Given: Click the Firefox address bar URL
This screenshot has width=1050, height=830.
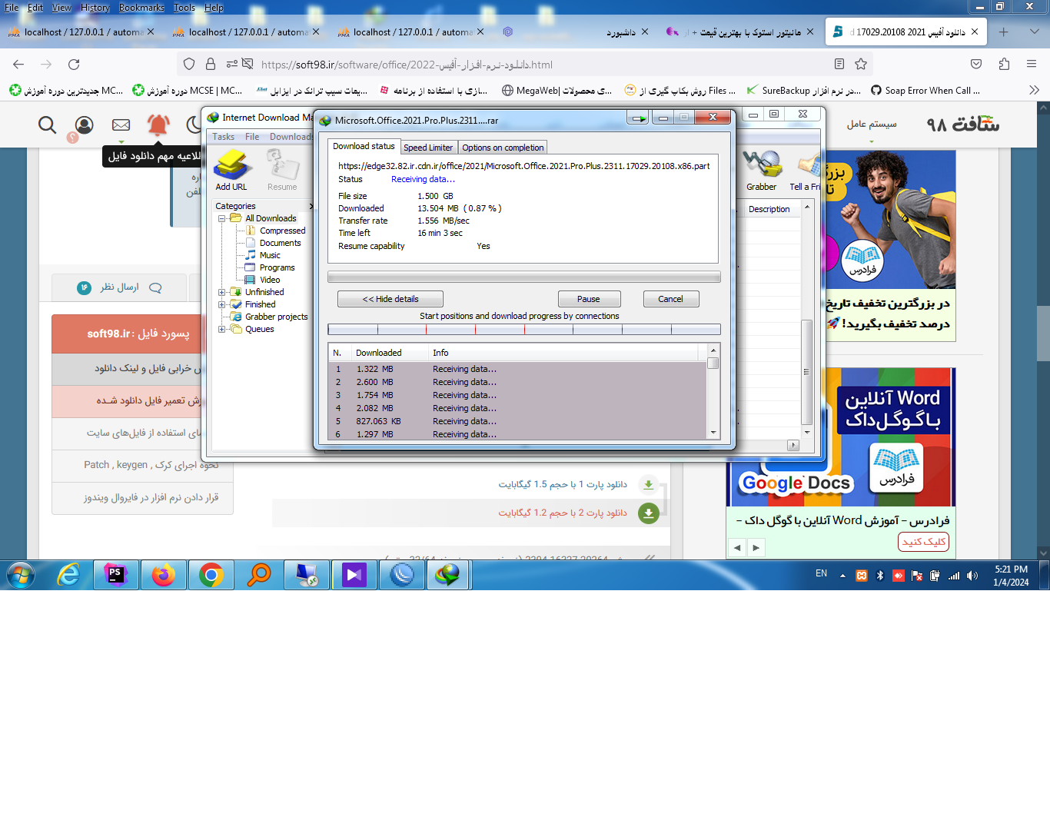Looking at the screenshot, I should point(407,65).
